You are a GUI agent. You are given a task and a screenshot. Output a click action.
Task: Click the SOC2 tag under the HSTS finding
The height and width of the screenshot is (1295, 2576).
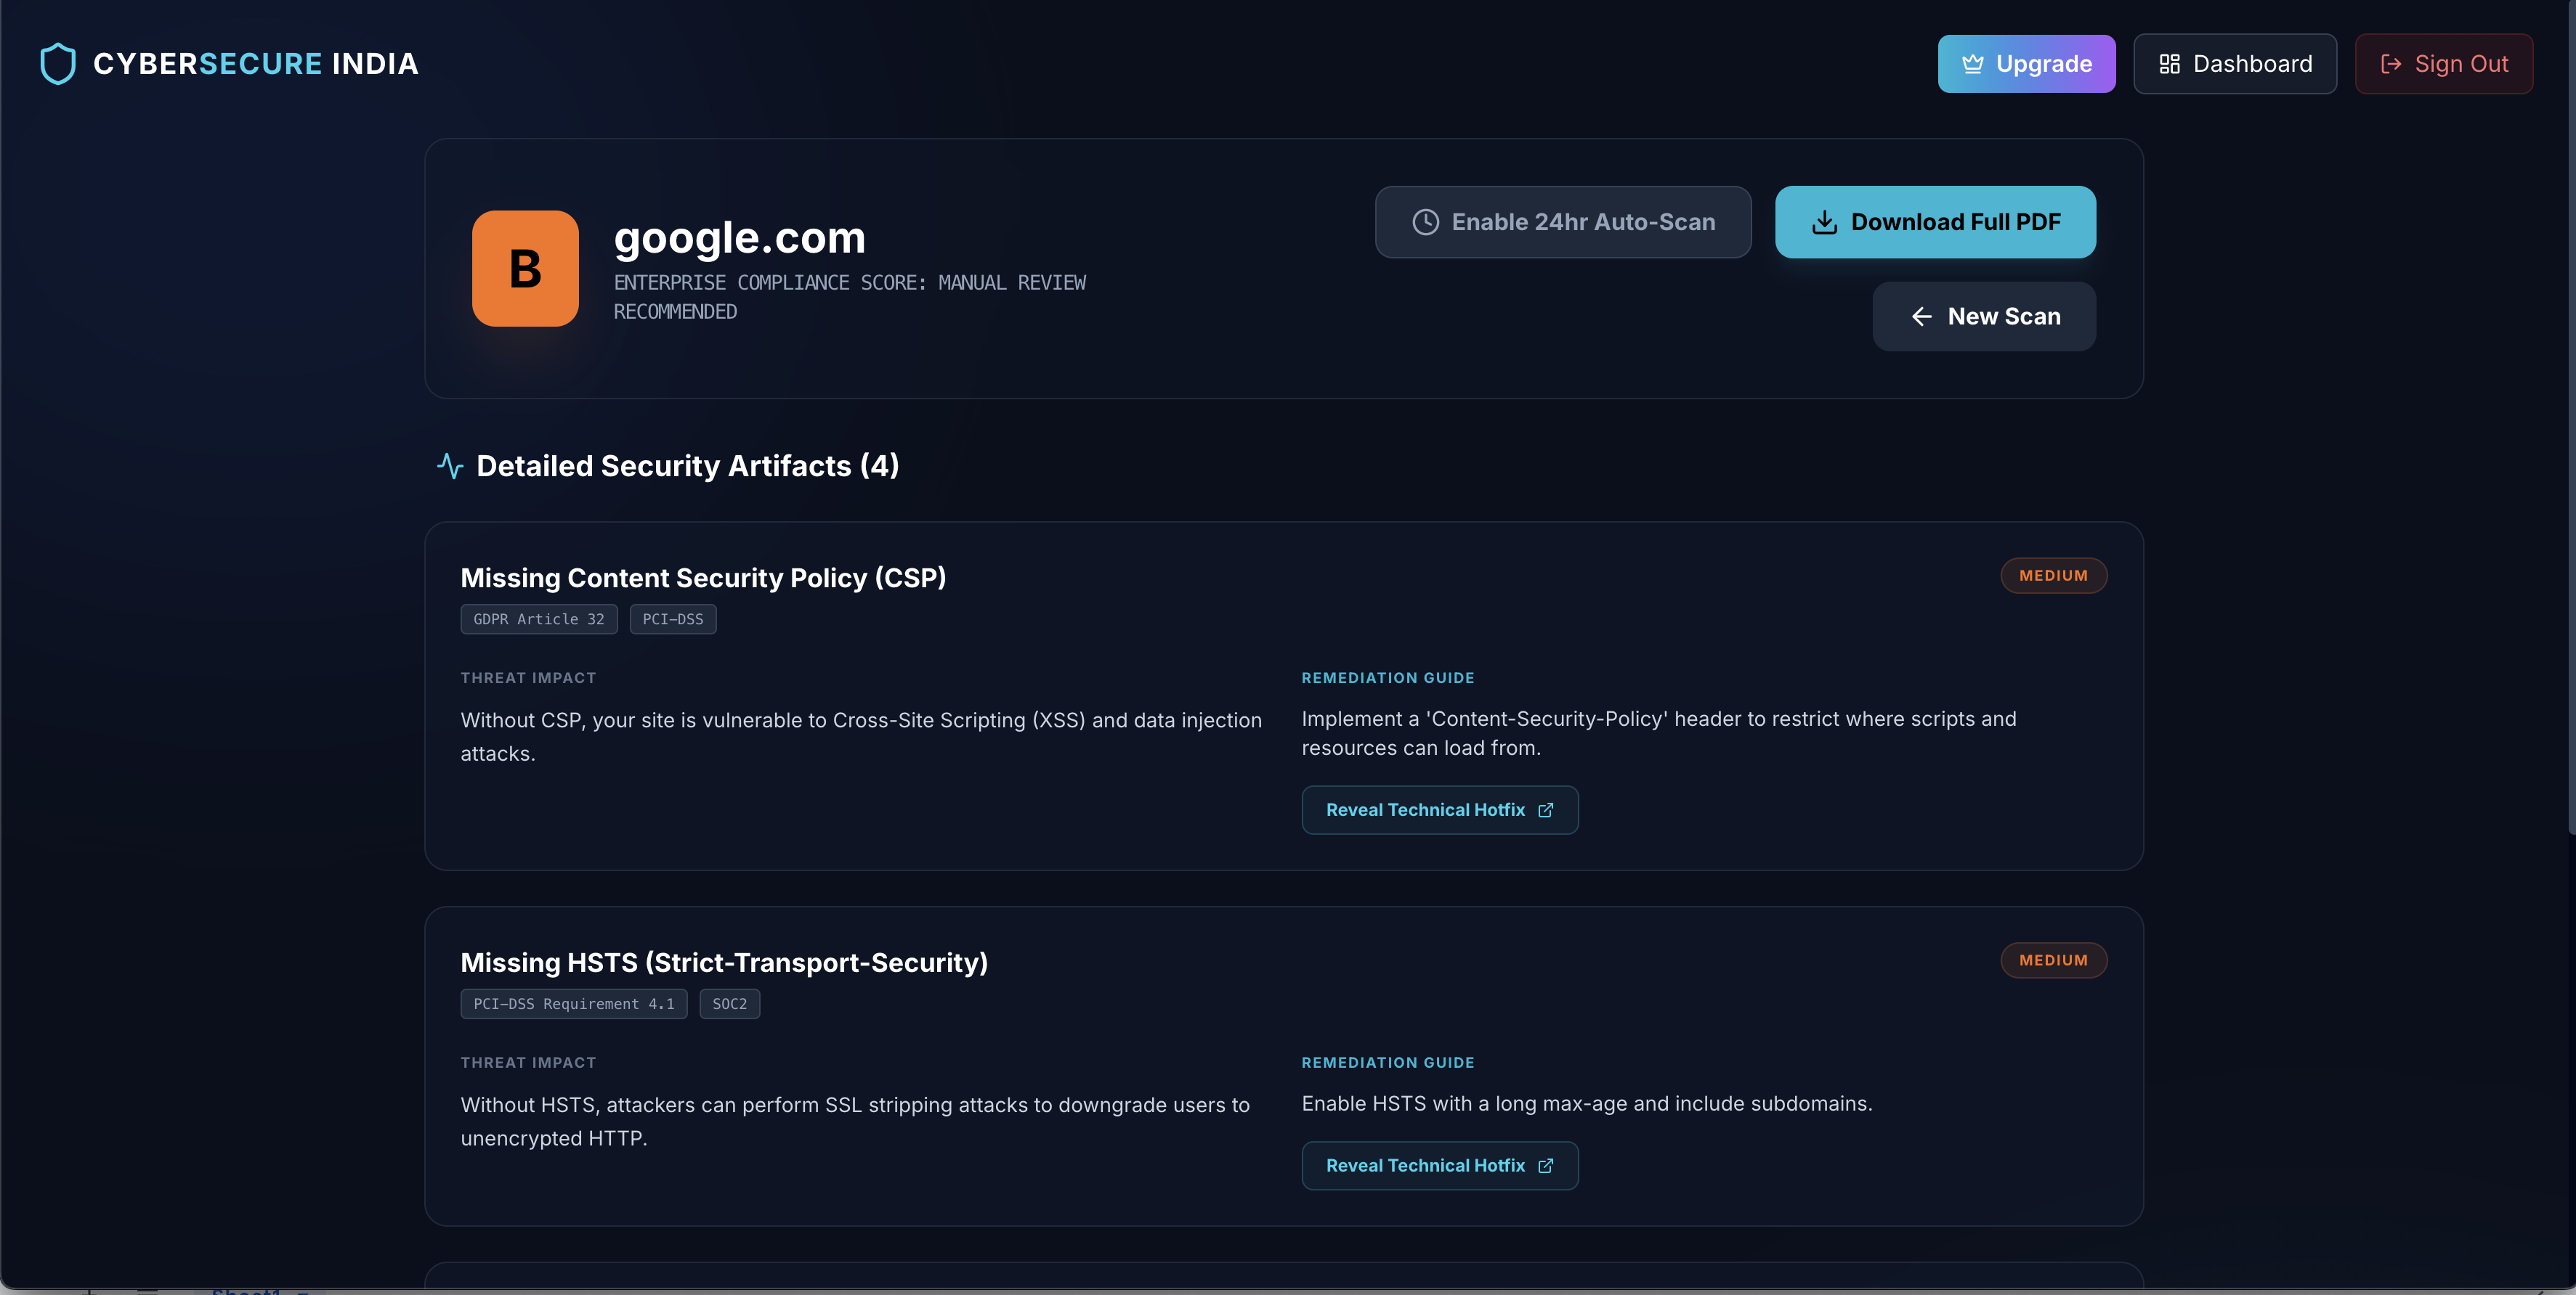(x=729, y=1004)
